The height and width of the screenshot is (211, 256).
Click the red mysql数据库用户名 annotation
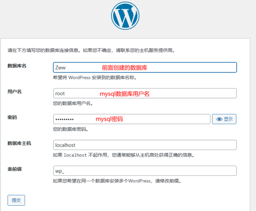tap(124, 94)
